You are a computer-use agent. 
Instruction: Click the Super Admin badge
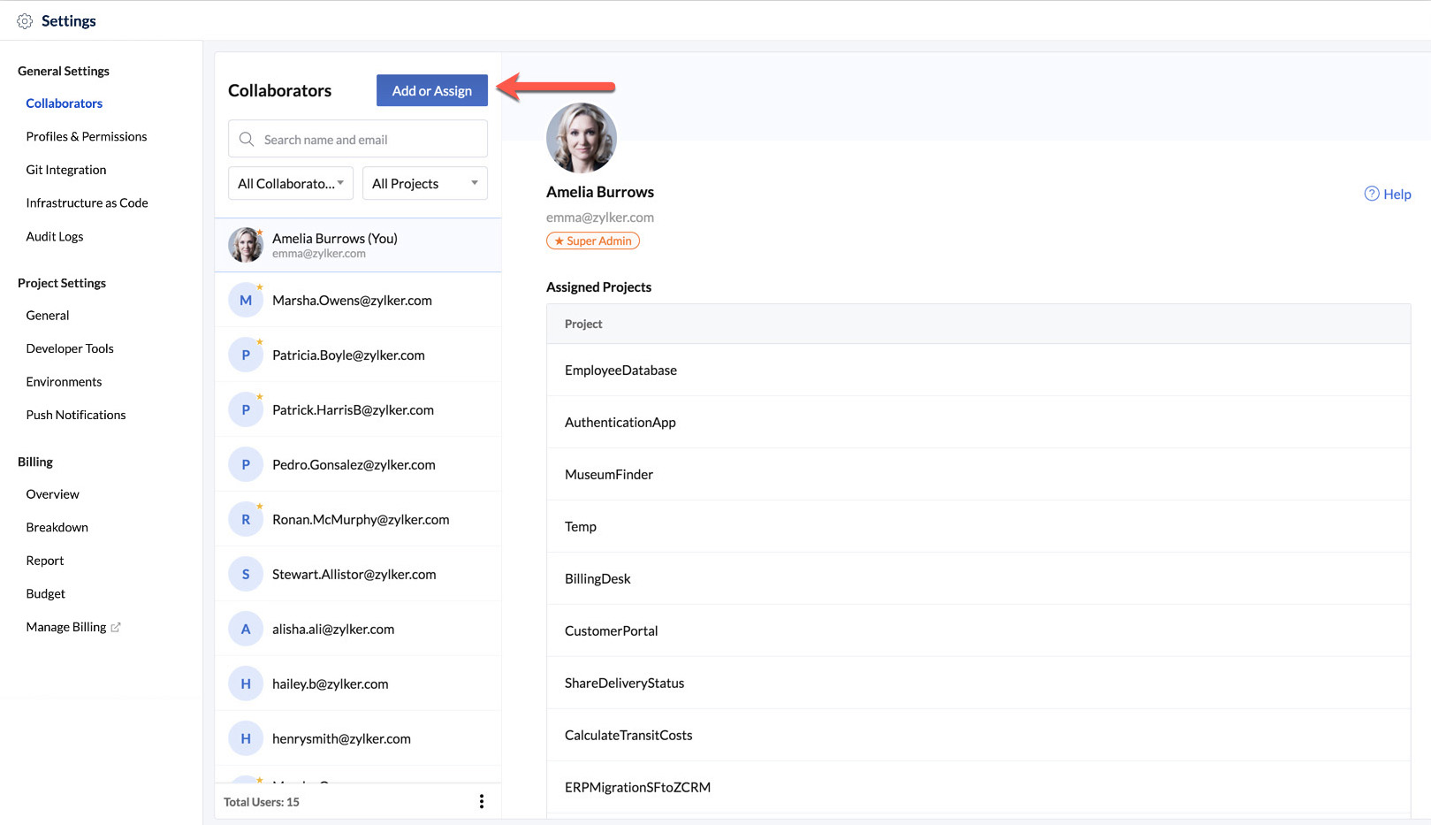pyautogui.click(x=593, y=241)
